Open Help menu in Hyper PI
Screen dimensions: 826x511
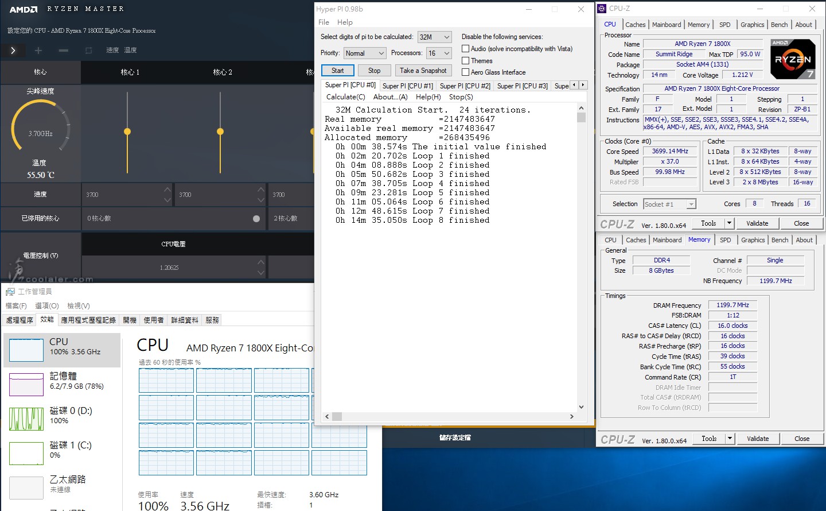[x=345, y=22]
